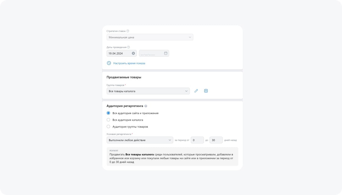Click the start date field 19.04.2024
The height and width of the screenshot is (195, 342).
click(122, 53)
